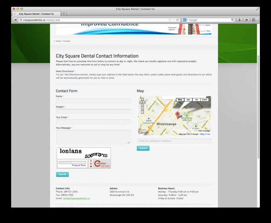
Task: Switch map to Sat view
Action: 188,100
